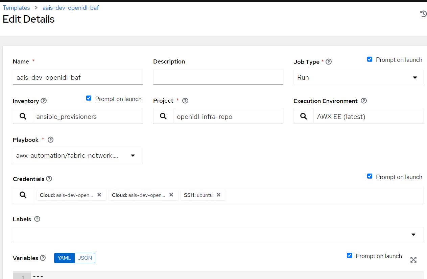Toggle Inventory Prompt on launch checkbox
427x279 pixels.
(89, 98)
